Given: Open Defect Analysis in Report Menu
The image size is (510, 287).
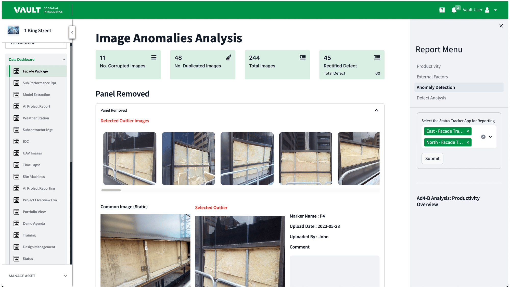Looking at the screenshot, I should tap(431, 98).
